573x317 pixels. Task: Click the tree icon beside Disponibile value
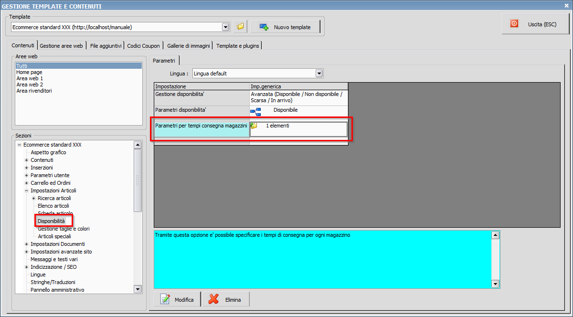(x=255, y=112)
